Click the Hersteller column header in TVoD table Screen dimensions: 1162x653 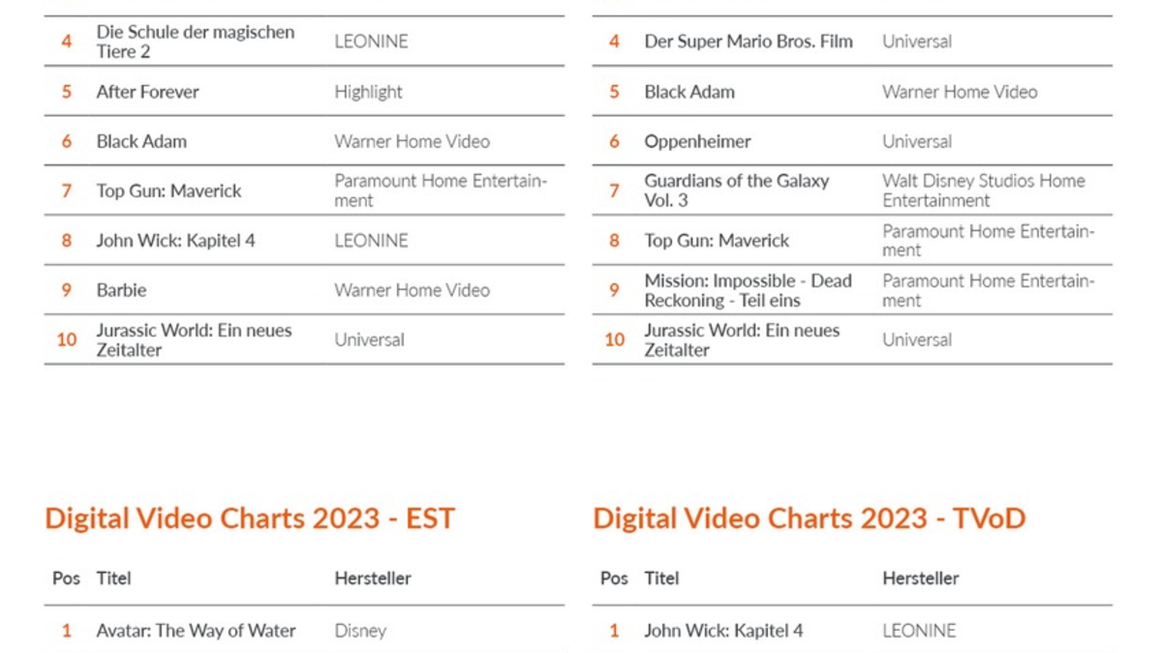click(x=920, y=579)
